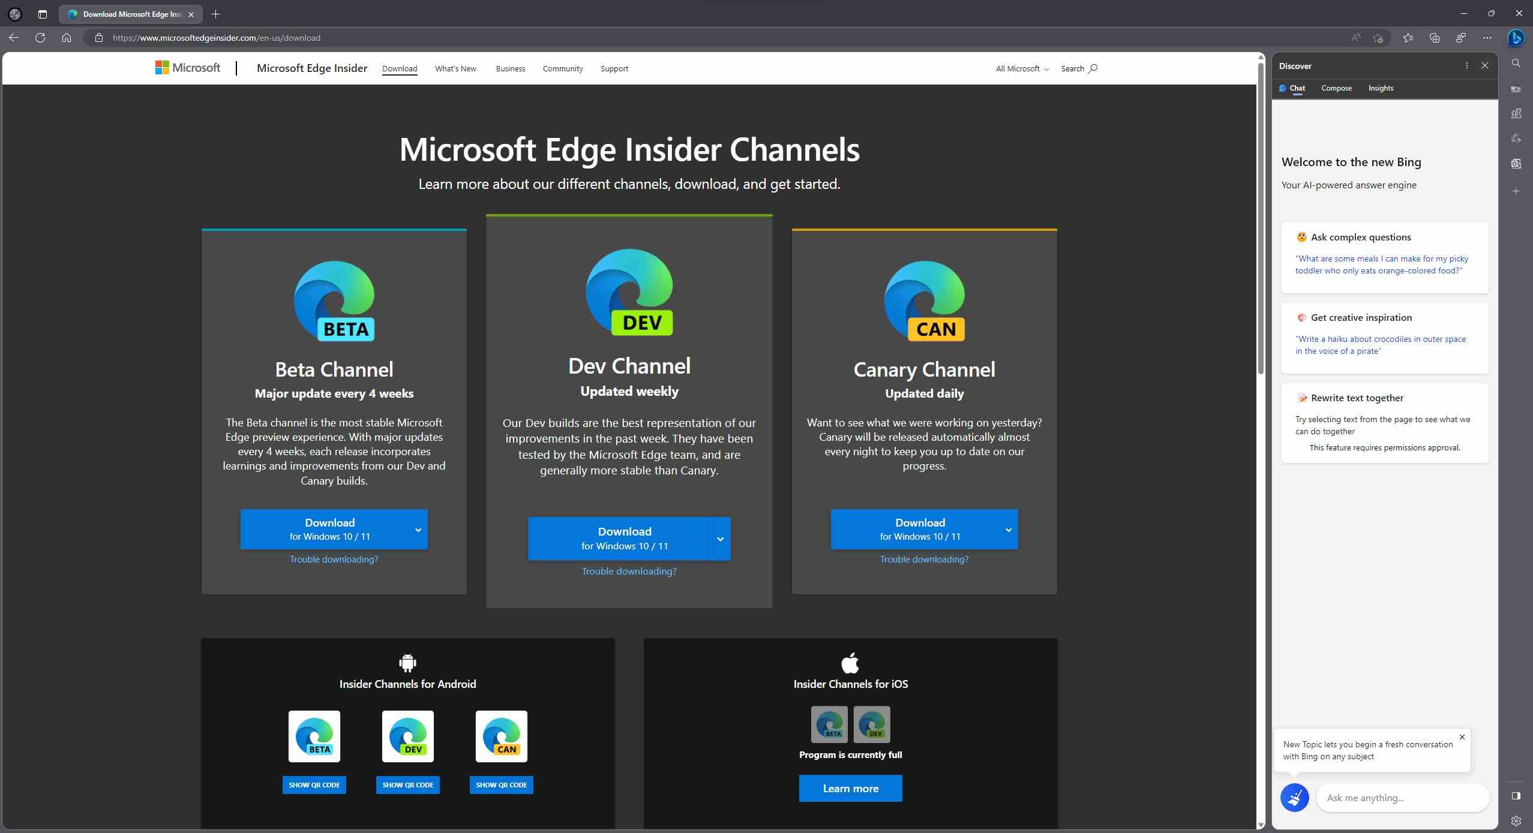The height and width of the screenshot is (833, 1533).
Task: Open the All Microsoft dropdown
Action: pos(1022,68)
